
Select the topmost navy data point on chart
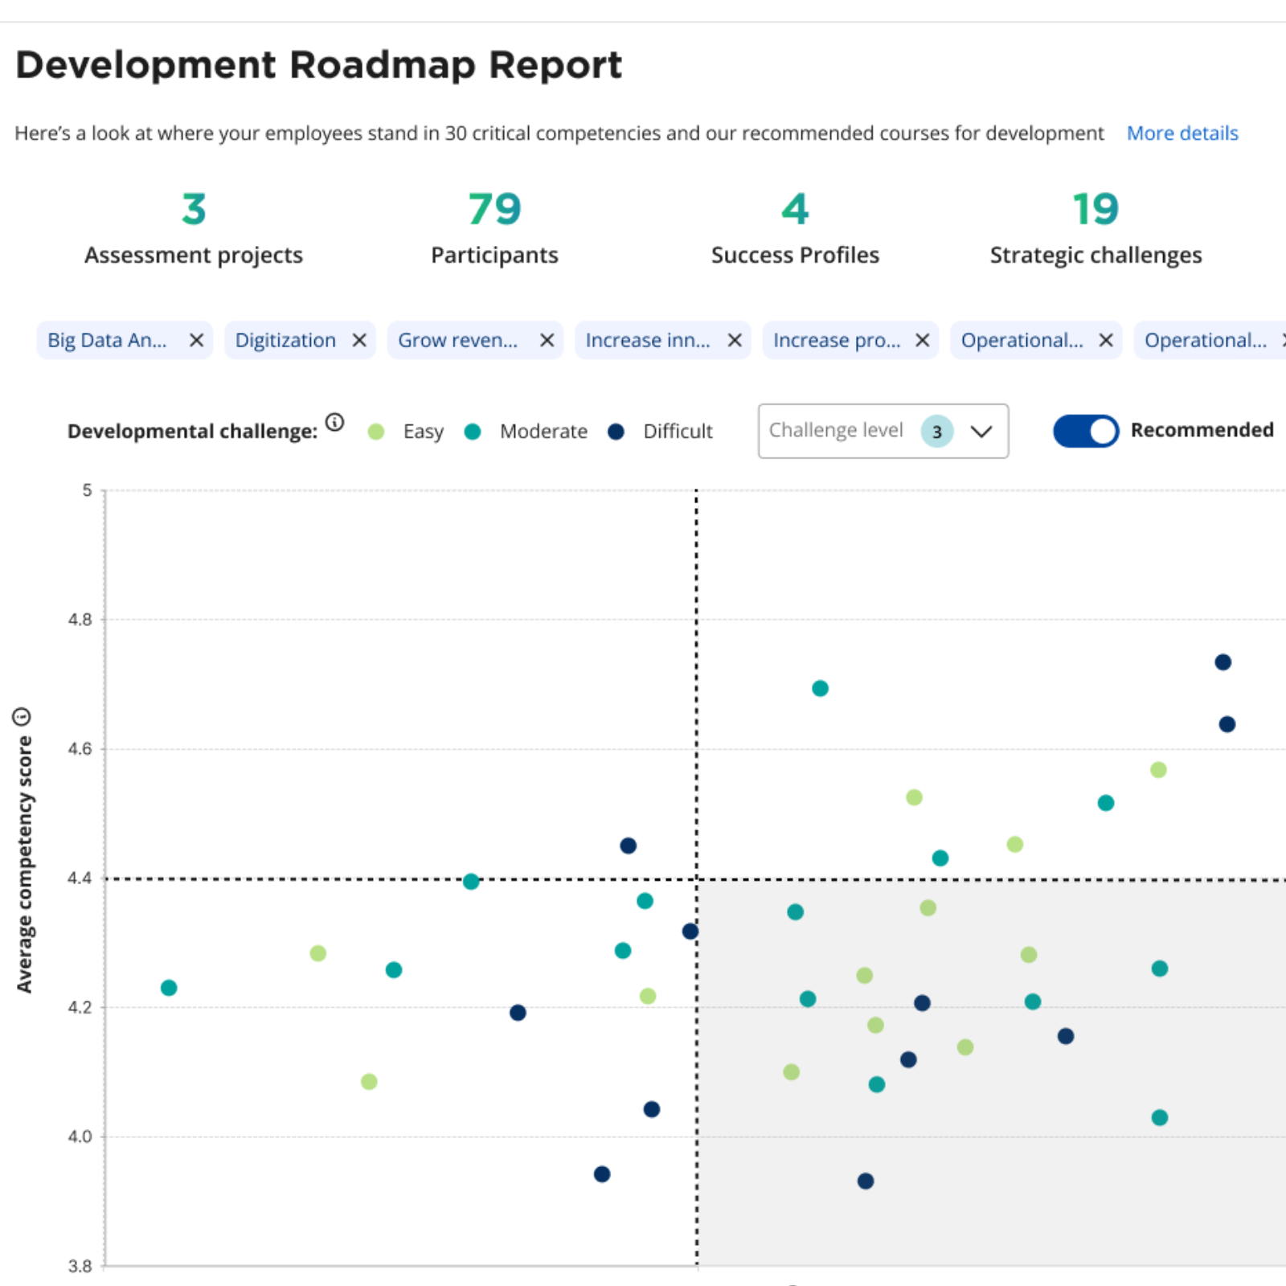[x=1223, y=662]
